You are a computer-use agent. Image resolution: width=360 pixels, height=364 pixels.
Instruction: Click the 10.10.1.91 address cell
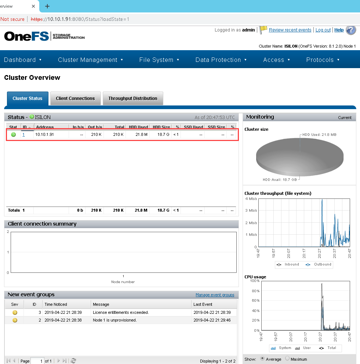[44, 134]
